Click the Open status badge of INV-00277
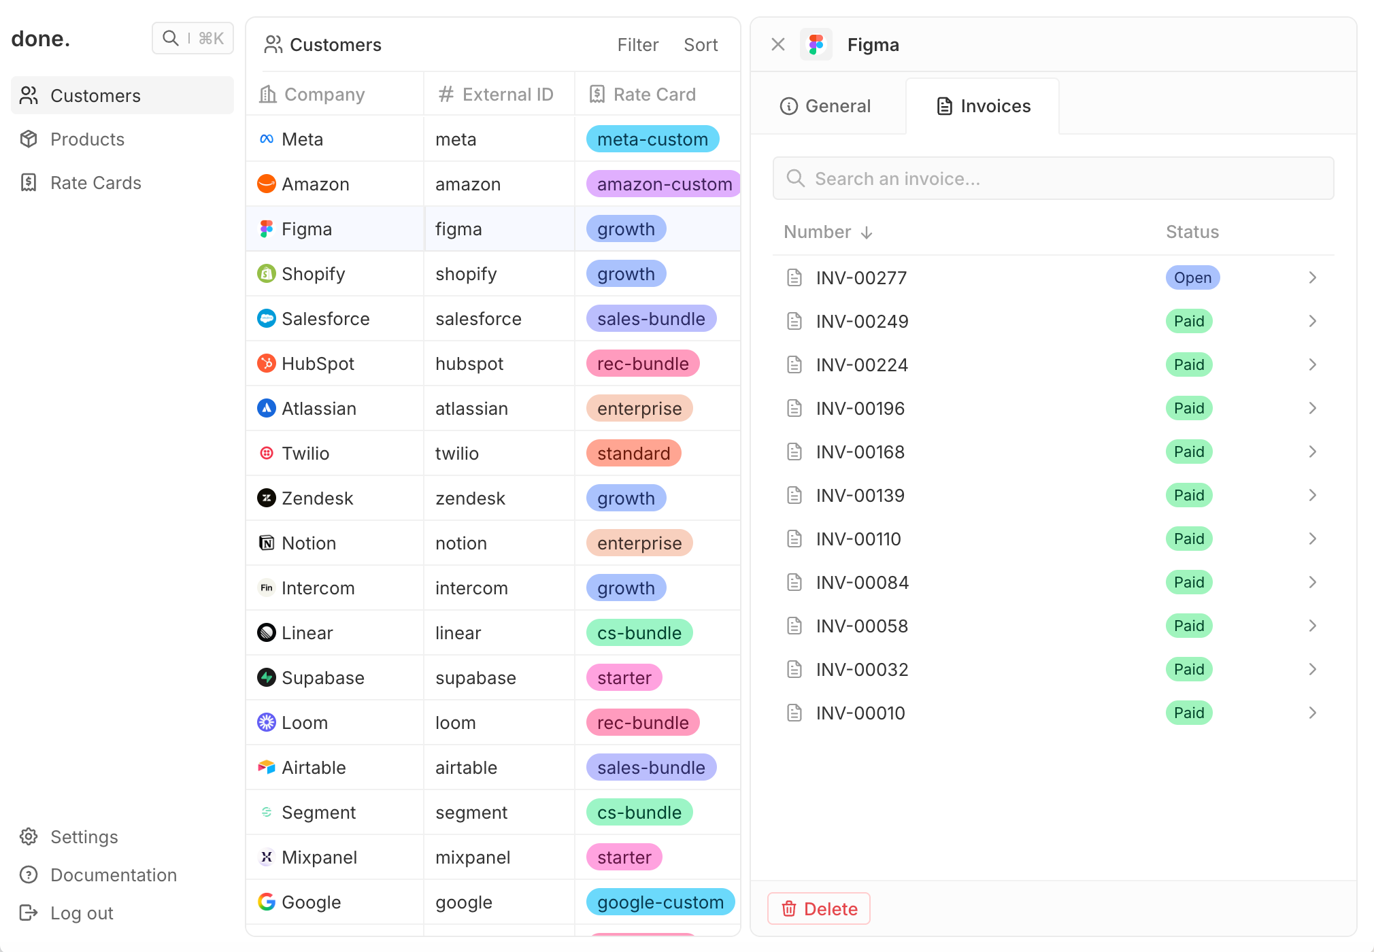 click(1192, 277)
